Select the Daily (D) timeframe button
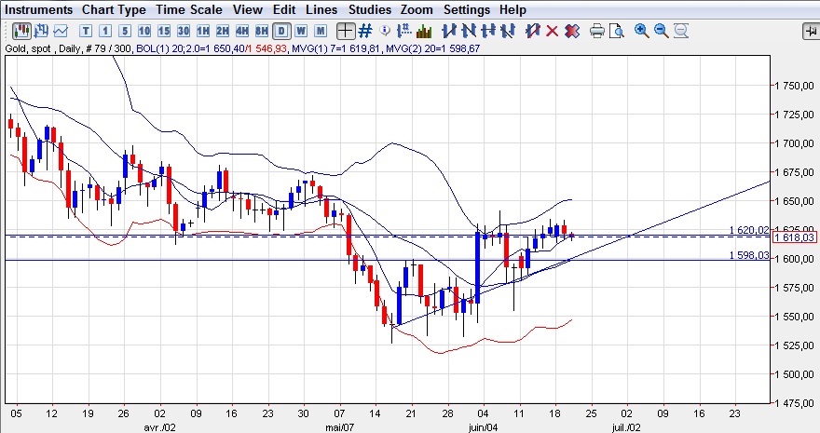 click(283, 31)
